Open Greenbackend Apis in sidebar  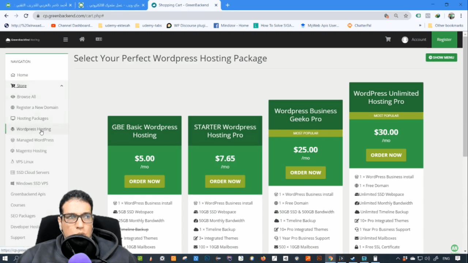point(28,194)
